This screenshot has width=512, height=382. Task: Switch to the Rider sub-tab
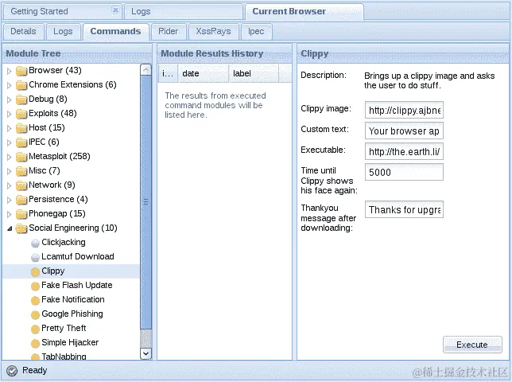169,32
